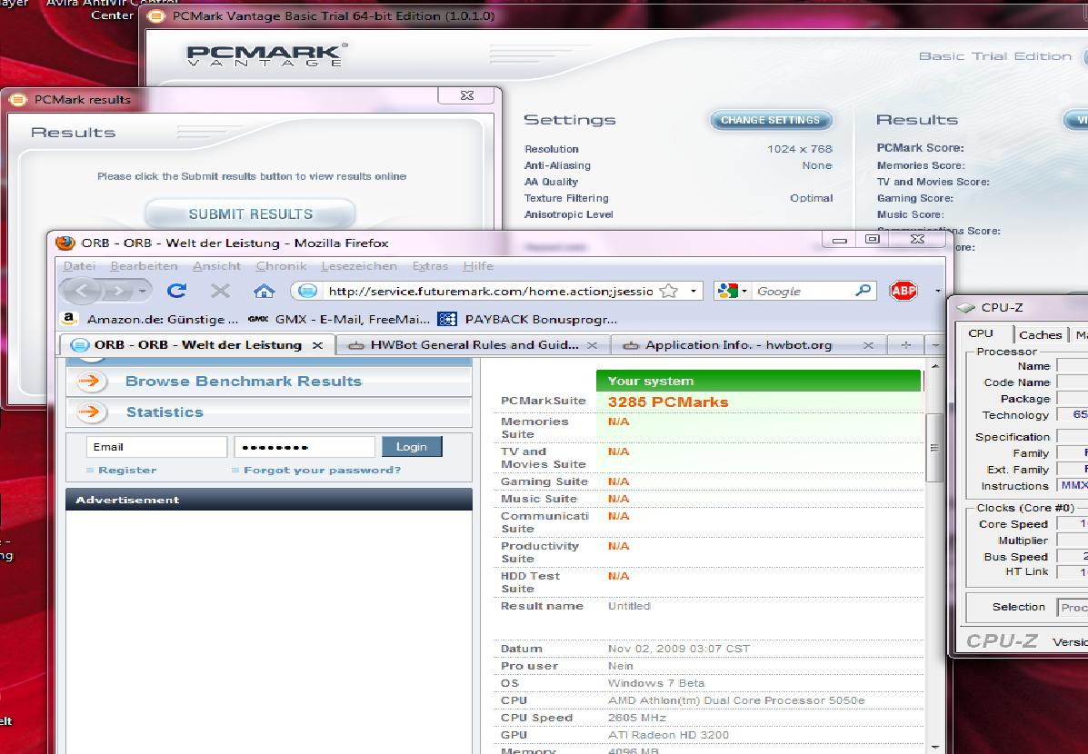
Task: Click CHANGE SETTINGS in PCMark Vantage
Action: click(x=770, y=120)
